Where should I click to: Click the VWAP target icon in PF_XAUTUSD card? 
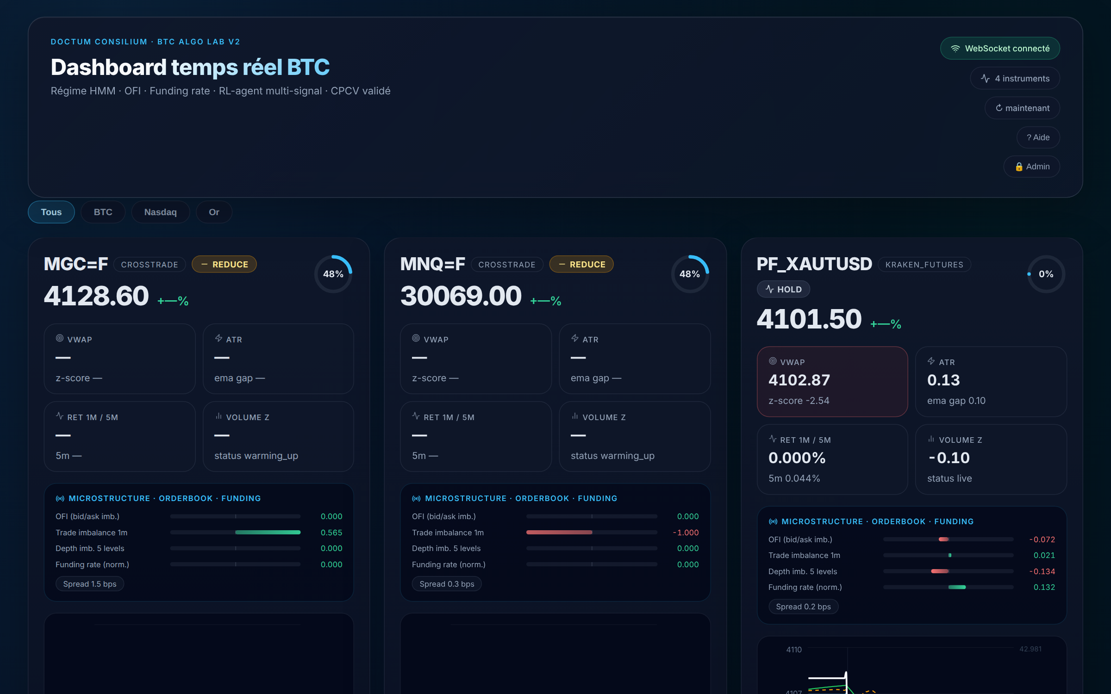pos(773,361)
